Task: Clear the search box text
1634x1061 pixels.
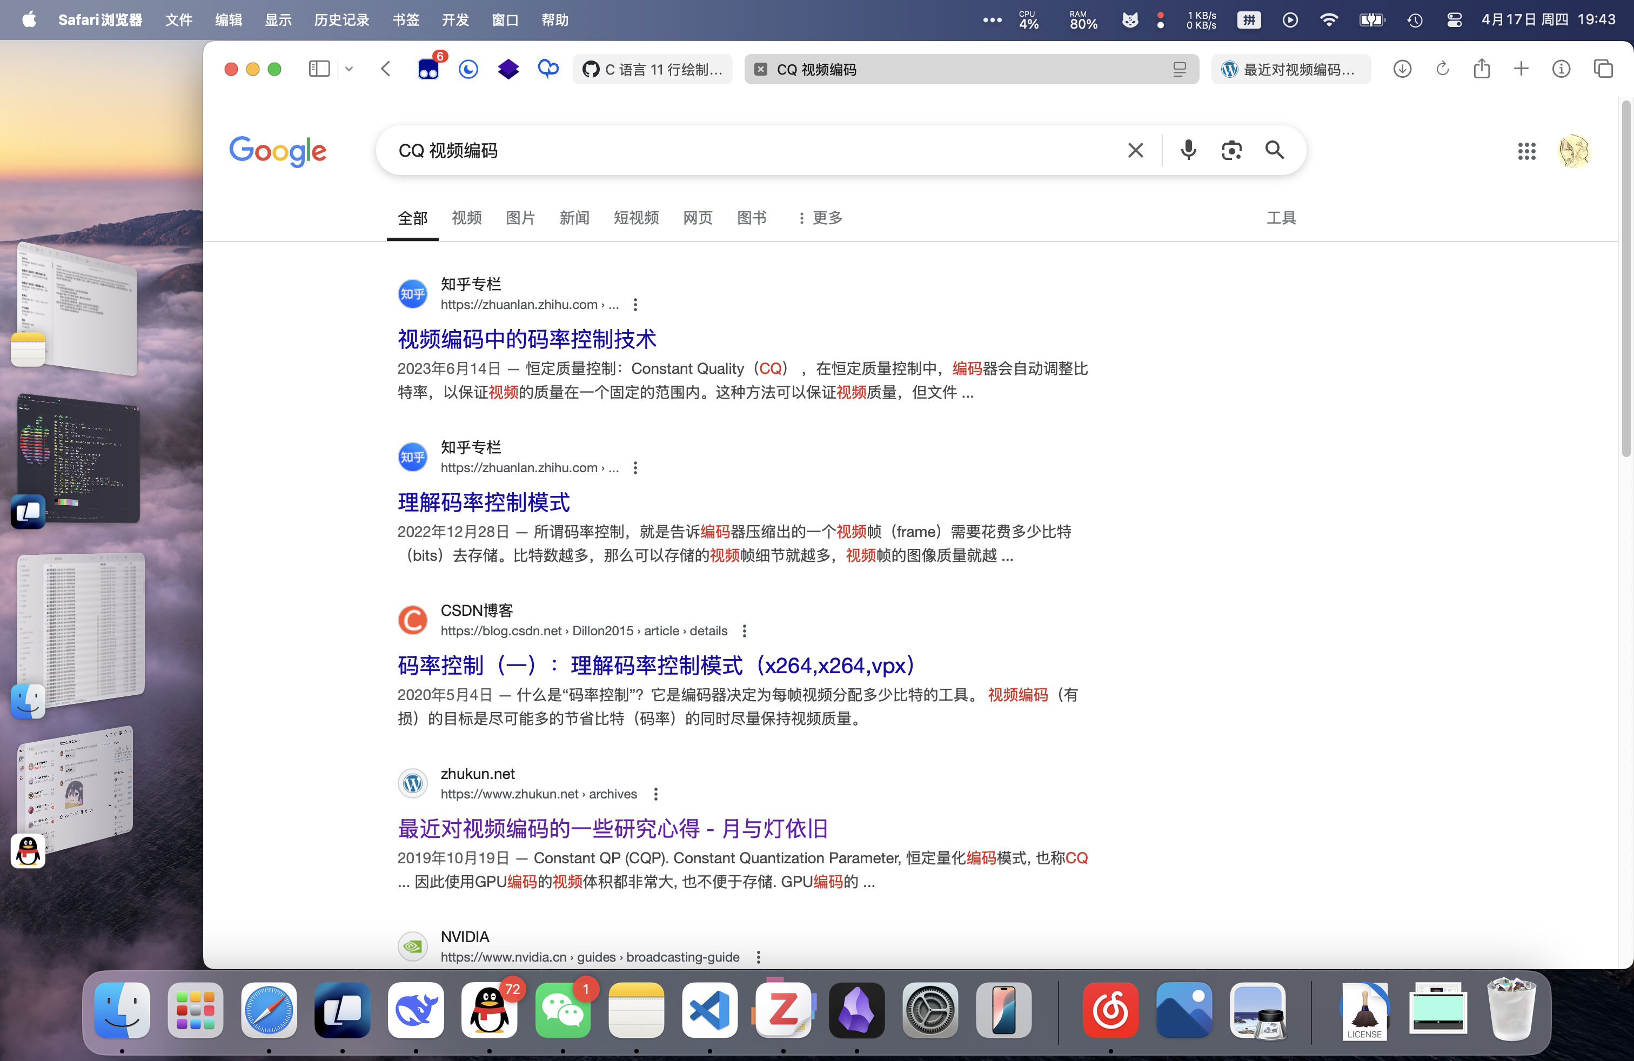Action: point(1135,150)
